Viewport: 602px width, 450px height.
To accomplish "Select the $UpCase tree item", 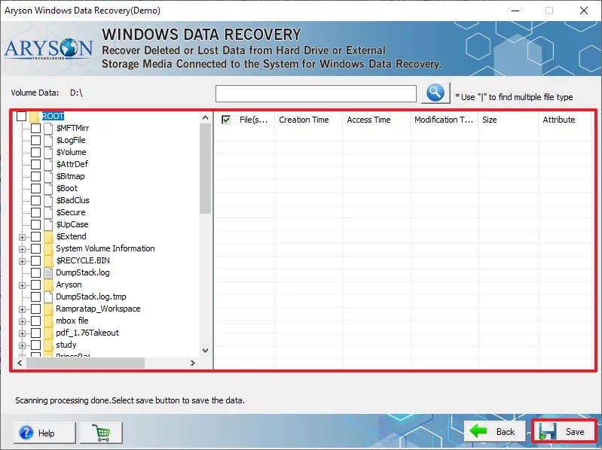I will pyautogui.click(x=72, y=224).
